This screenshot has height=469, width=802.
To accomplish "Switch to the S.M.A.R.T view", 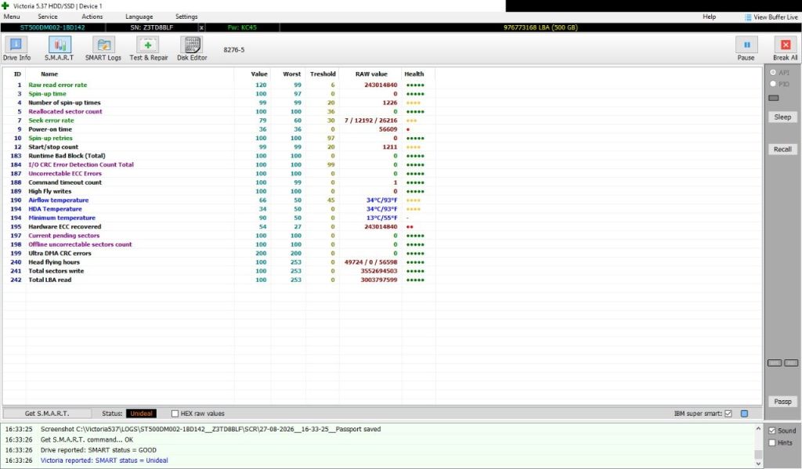I will click(60, 49).
